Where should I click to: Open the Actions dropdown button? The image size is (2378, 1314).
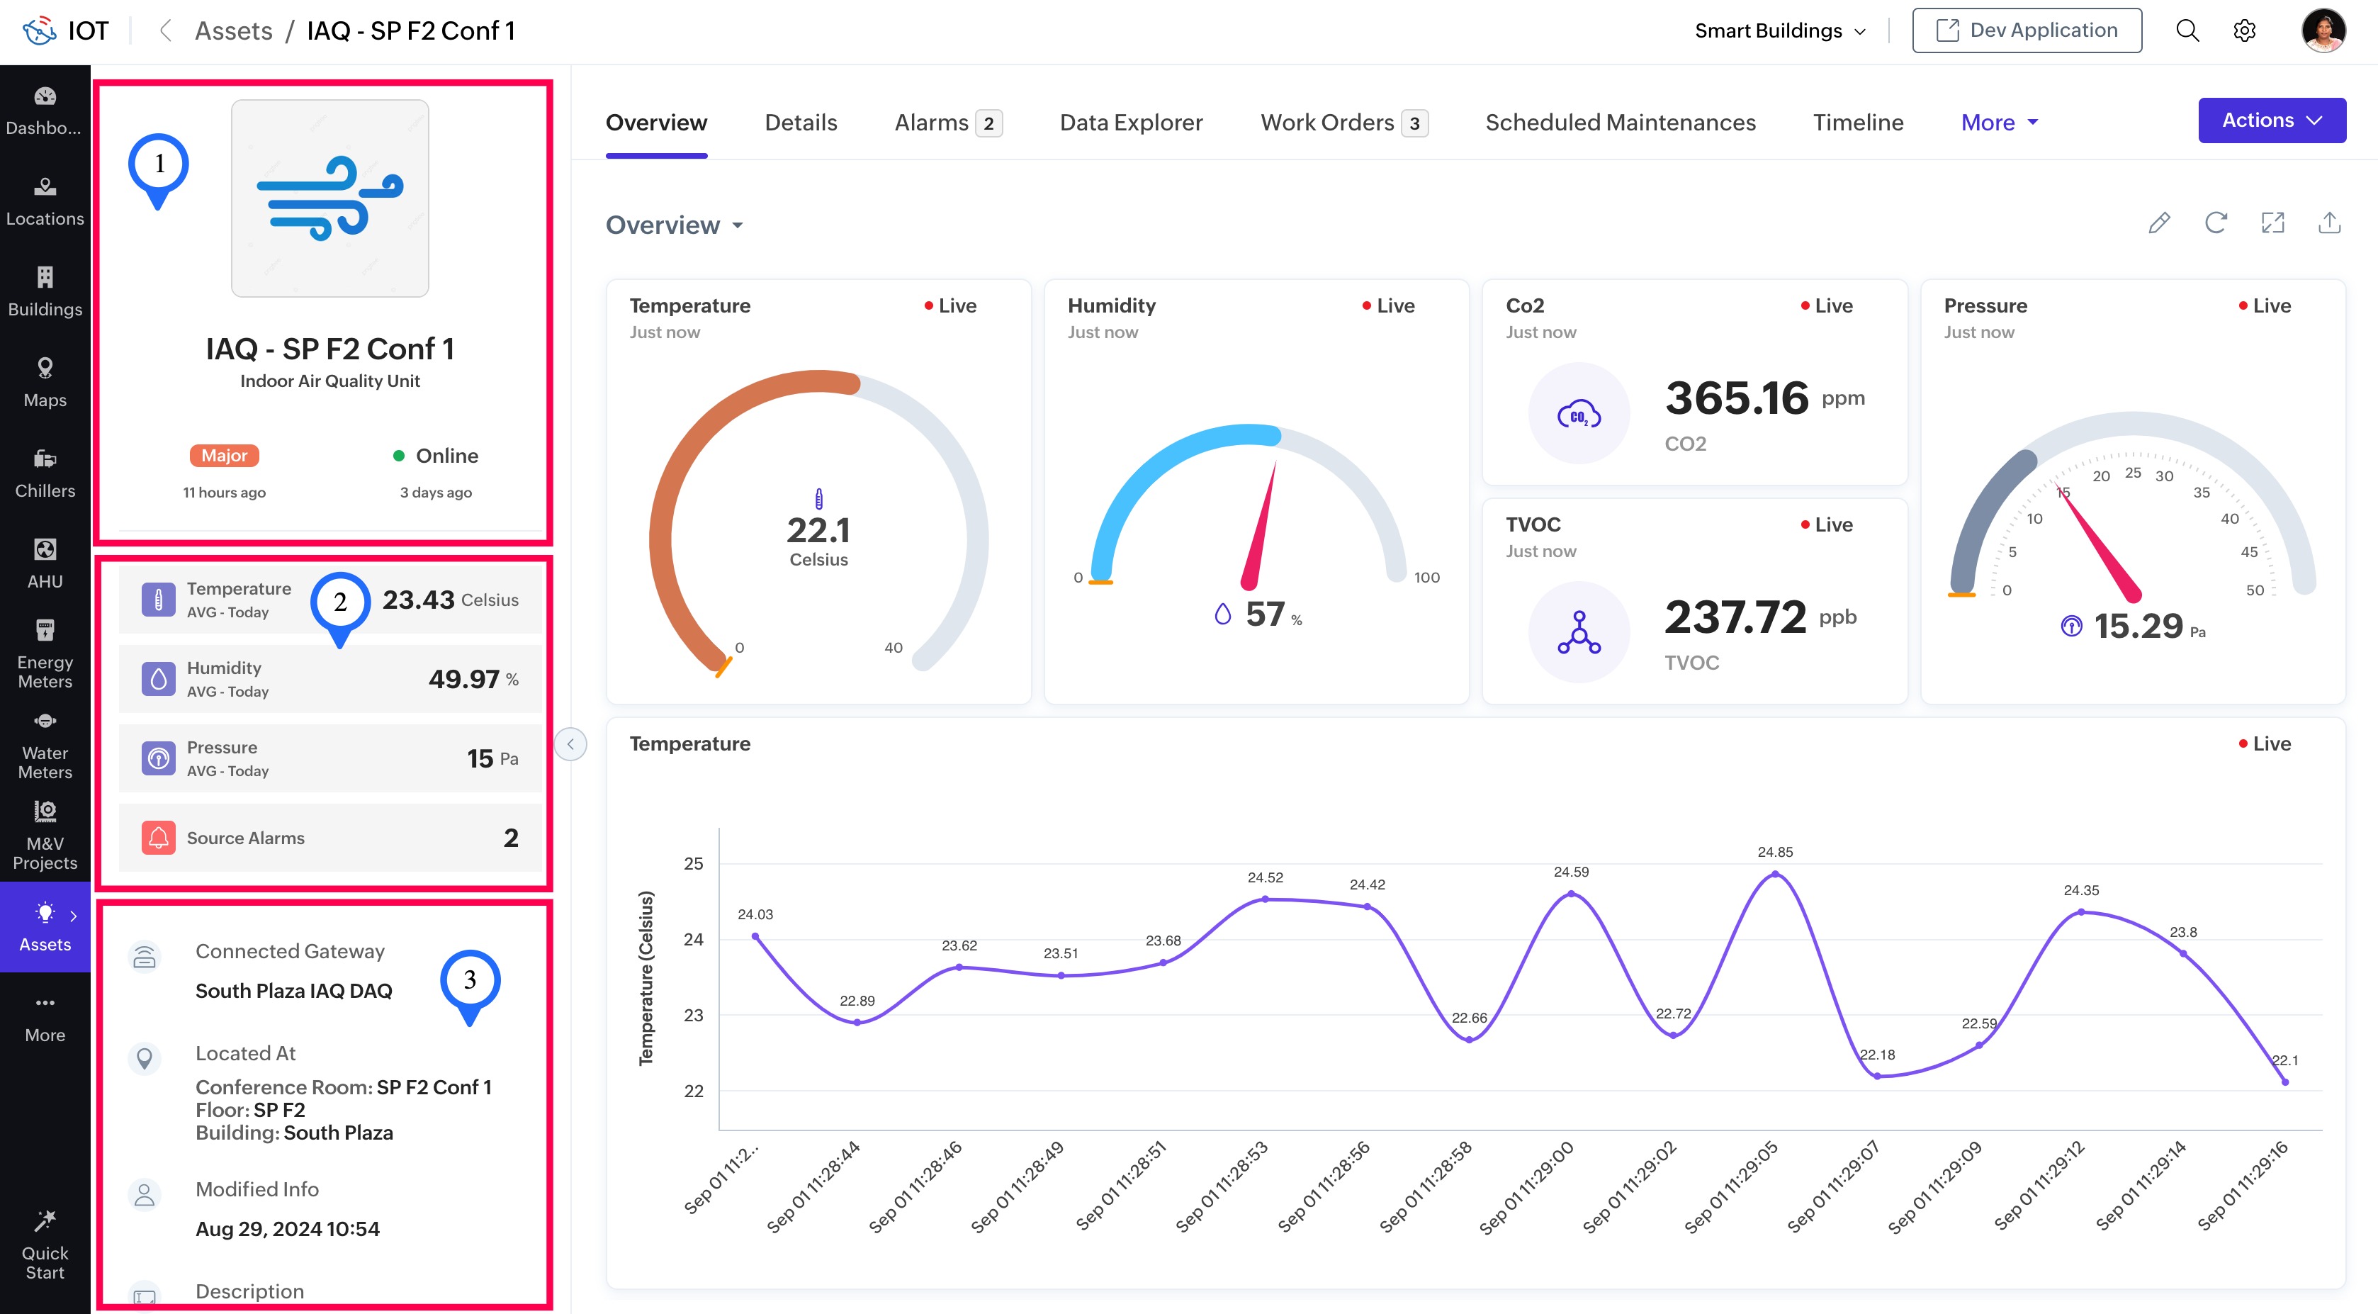point(2271,120)
